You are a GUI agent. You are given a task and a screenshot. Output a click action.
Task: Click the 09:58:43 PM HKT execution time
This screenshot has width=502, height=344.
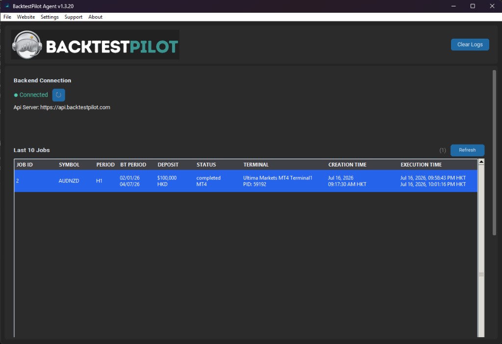pyautogui.click(x=433, y=178)
